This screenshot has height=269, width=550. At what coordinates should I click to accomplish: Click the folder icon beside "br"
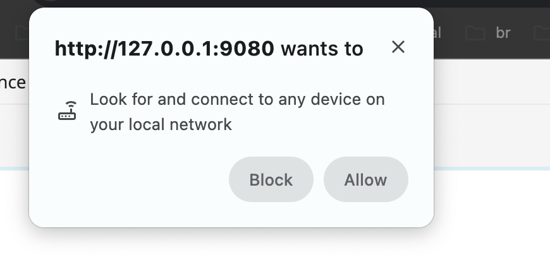pyautogui.click(x=475, y=33)
